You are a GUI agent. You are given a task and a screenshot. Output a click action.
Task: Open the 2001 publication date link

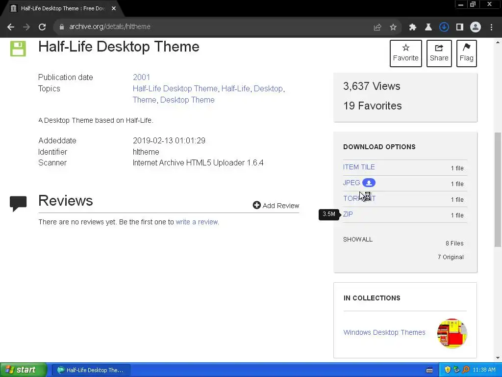click(142, 77)
